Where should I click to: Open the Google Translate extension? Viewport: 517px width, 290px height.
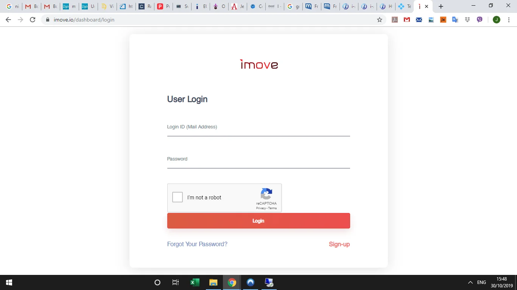pos(455,20)
